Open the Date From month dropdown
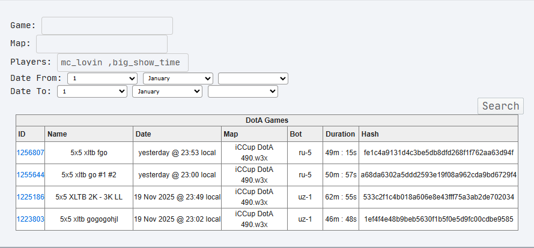The image size is (534, 248). (178, 78)
